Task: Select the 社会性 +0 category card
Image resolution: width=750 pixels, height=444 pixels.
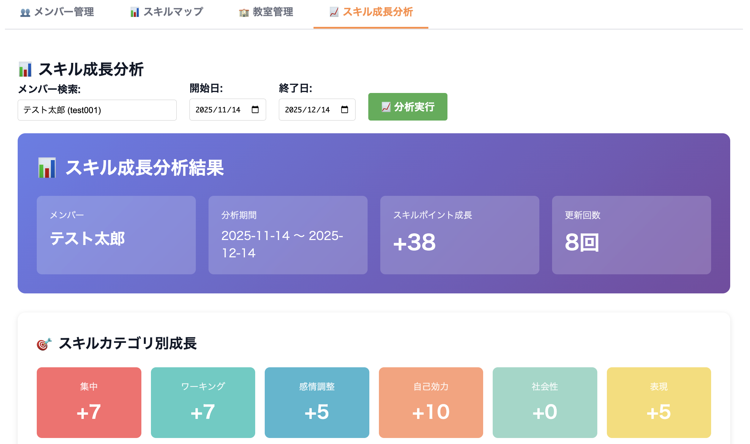Action: point(545,403)
